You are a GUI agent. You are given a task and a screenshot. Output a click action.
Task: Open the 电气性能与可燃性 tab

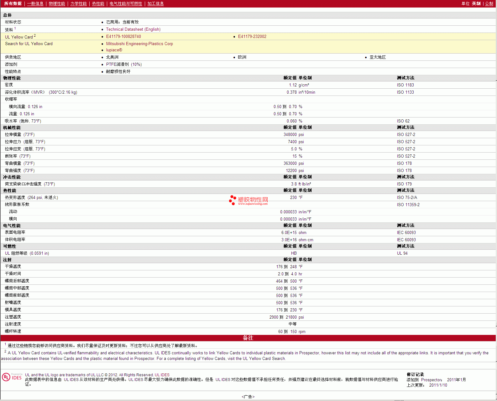click(126, 4)
